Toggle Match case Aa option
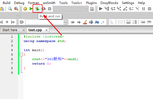The height and width of the screenshot is (99, 153). (x=97, y=22)
